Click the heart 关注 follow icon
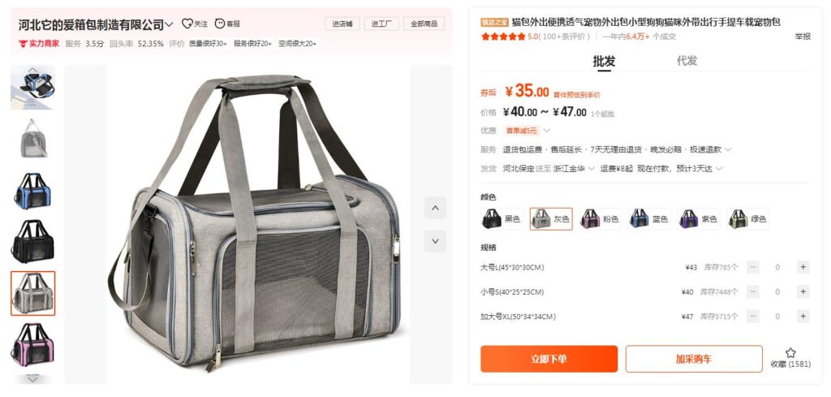This screenshot has width=831, height=397. click(187, 24)
